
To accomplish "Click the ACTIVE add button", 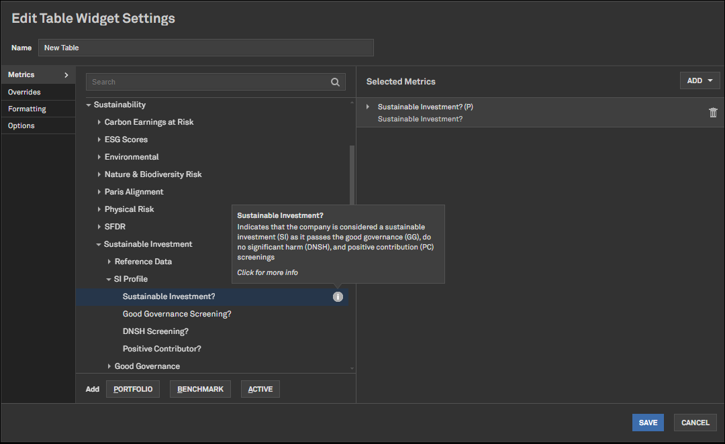I will (x=260, y=389).
